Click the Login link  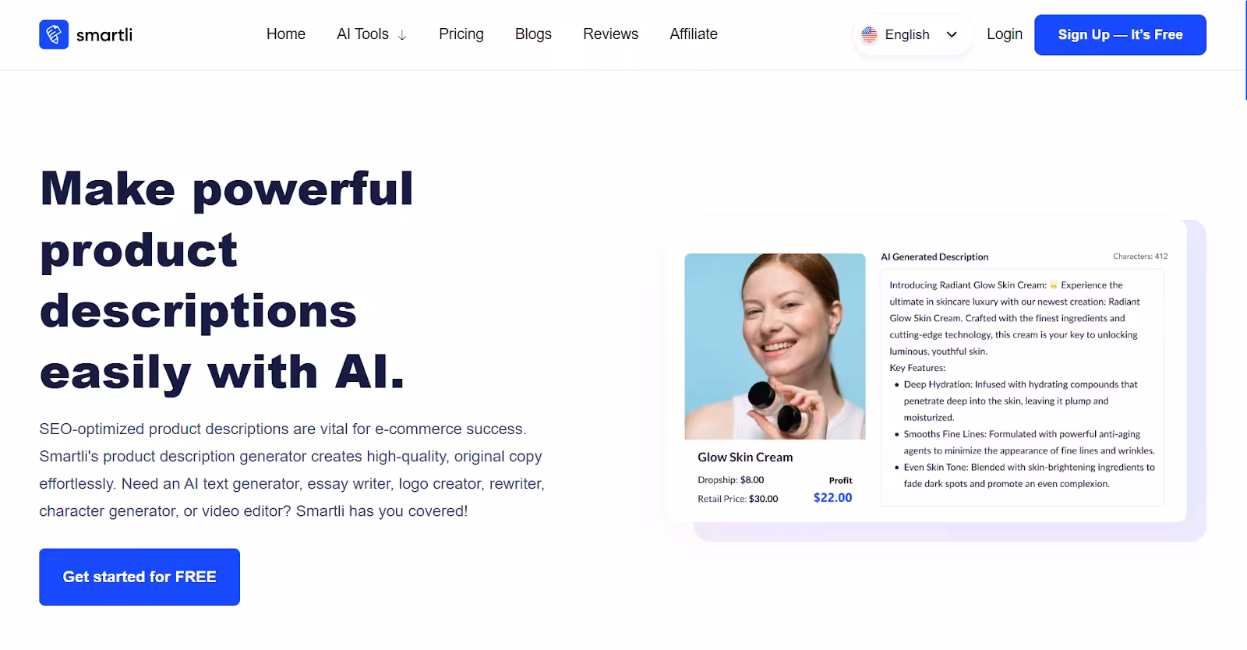(1005, 34)
